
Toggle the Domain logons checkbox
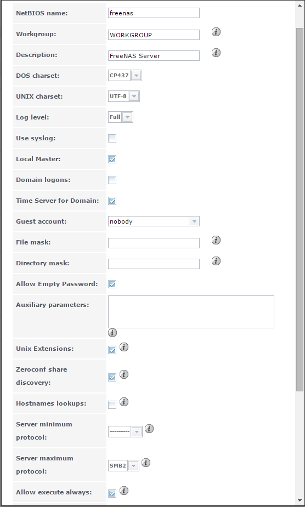click(112, 180)
